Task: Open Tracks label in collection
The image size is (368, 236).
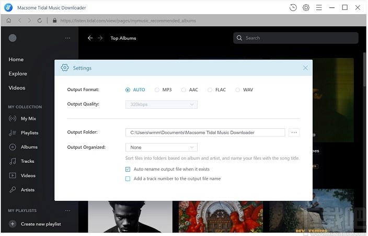Action: (x=28, y=161)
